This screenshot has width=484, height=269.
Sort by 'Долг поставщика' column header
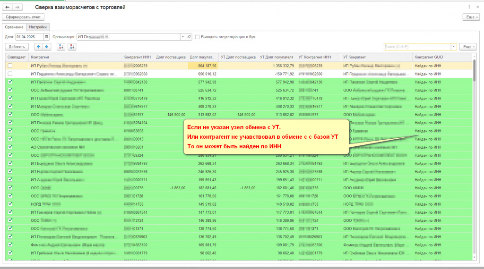(x=171, y=57)
